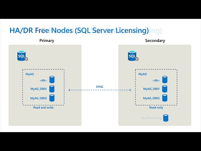This screenshot has height=151, width=201.
Task: Select the MyAG_DB02 database icon in Secondary
Action: pos(165,98)
